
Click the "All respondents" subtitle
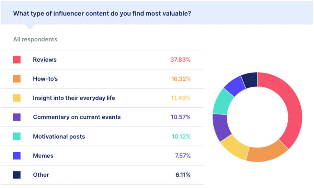pos(35,39)
